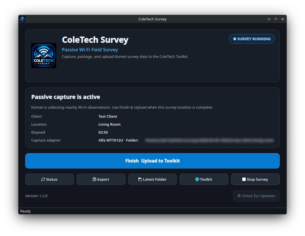Close the ColeTech Survey window
Viewport: 305px width, 236px height.
tap(282, 19)
